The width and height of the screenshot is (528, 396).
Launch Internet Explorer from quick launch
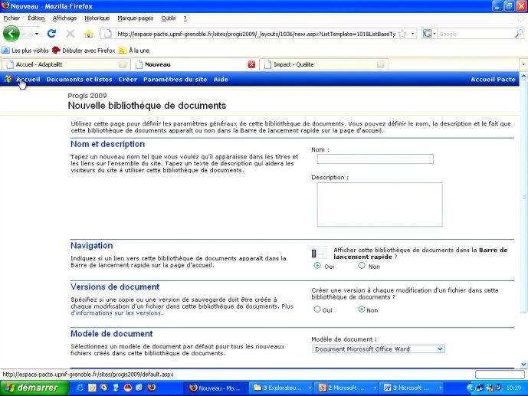click(80, 388)
